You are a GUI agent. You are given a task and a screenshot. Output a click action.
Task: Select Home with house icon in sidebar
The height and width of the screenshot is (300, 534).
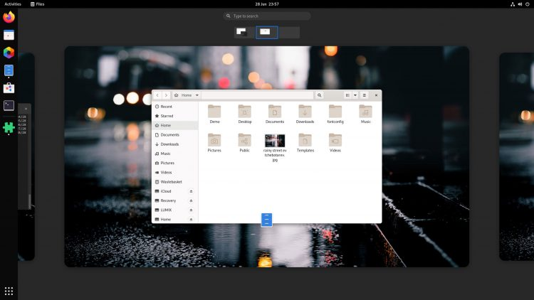[x=175, y=126]
